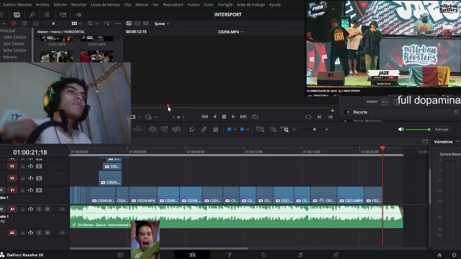Expand the search filter dropdown arrow
Viewport: 461px width, 259px height.
point(97,23)
